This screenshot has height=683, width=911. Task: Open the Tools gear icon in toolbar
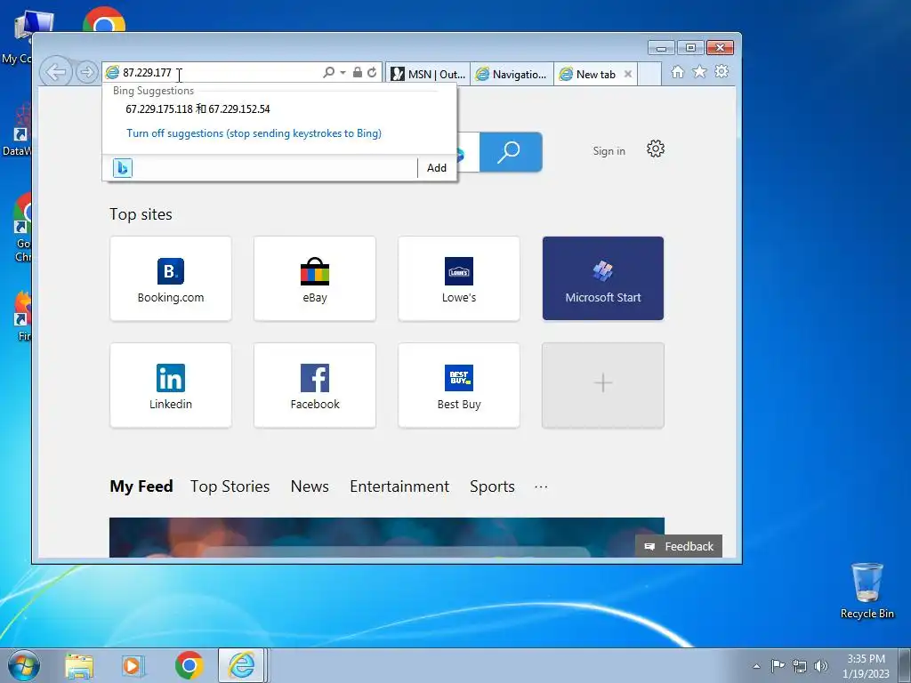point(722,72)
